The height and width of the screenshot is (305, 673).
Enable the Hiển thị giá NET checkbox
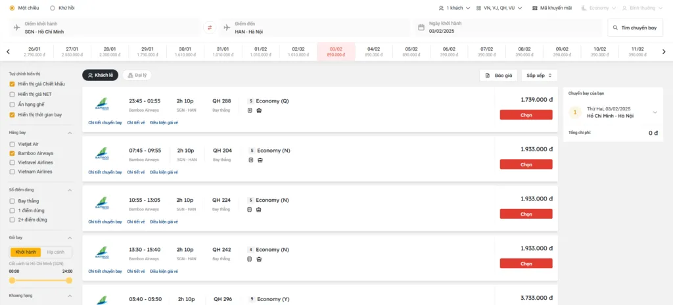point(12,94)
